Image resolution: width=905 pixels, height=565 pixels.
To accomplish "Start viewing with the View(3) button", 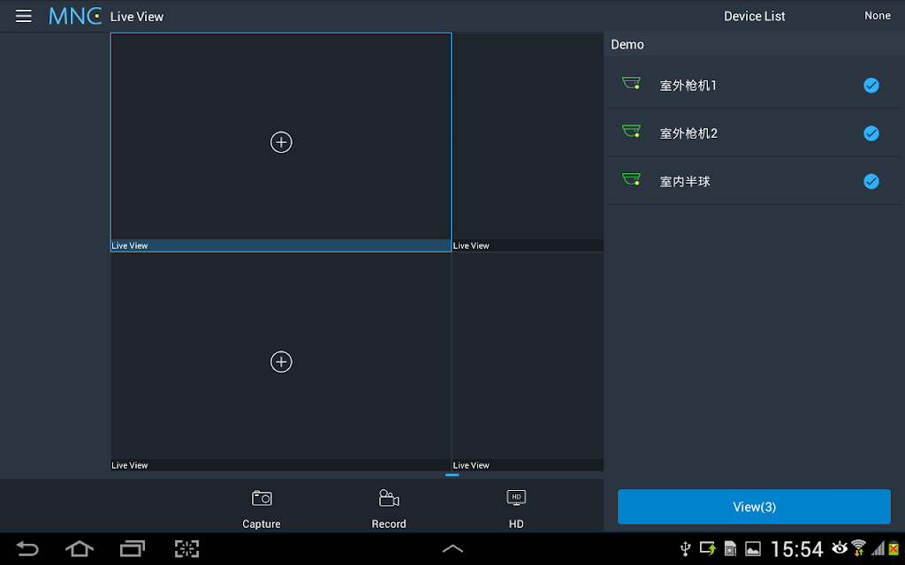I will point(754,507).
